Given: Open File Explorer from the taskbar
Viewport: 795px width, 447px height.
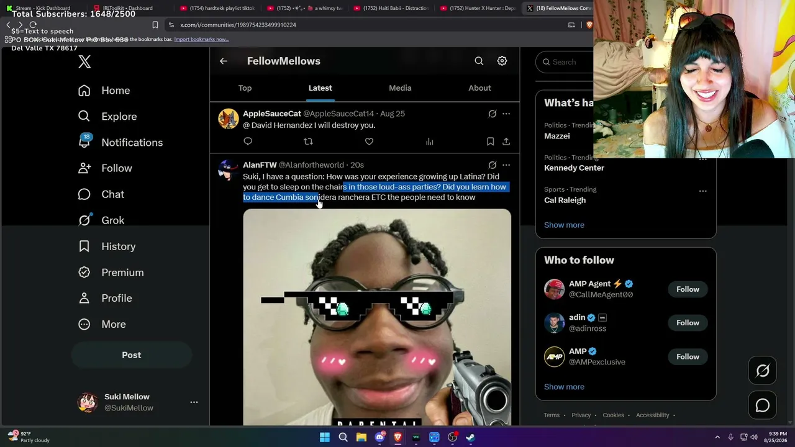Looking at the screenshot, I should (361, 437).
